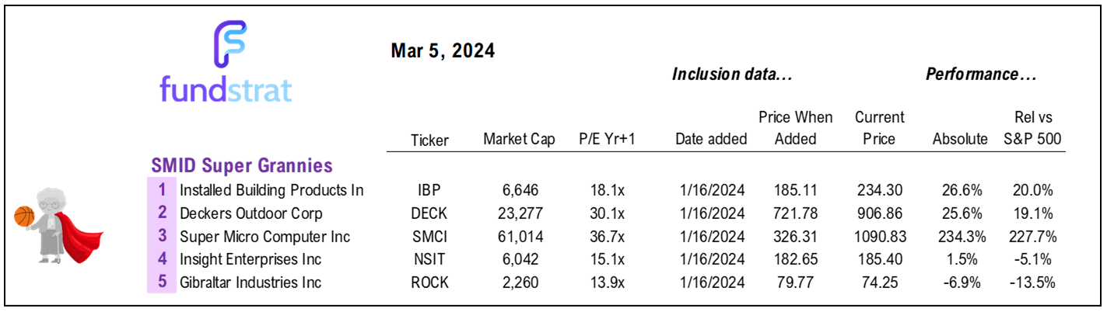Screen dimensions: 1107x312
Task: Select the SMID Super Grannies heading
Action: (x=241, y=165)
